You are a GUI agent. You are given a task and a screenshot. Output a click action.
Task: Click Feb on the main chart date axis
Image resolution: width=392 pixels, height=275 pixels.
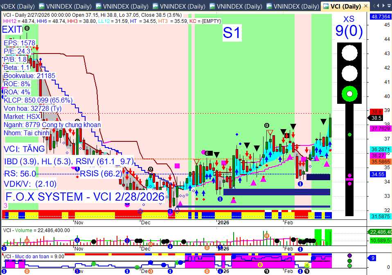pyautogui.click(x=288, y=223)
